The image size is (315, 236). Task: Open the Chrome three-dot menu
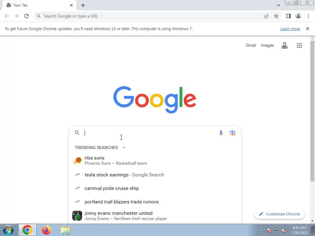point(308,16)
